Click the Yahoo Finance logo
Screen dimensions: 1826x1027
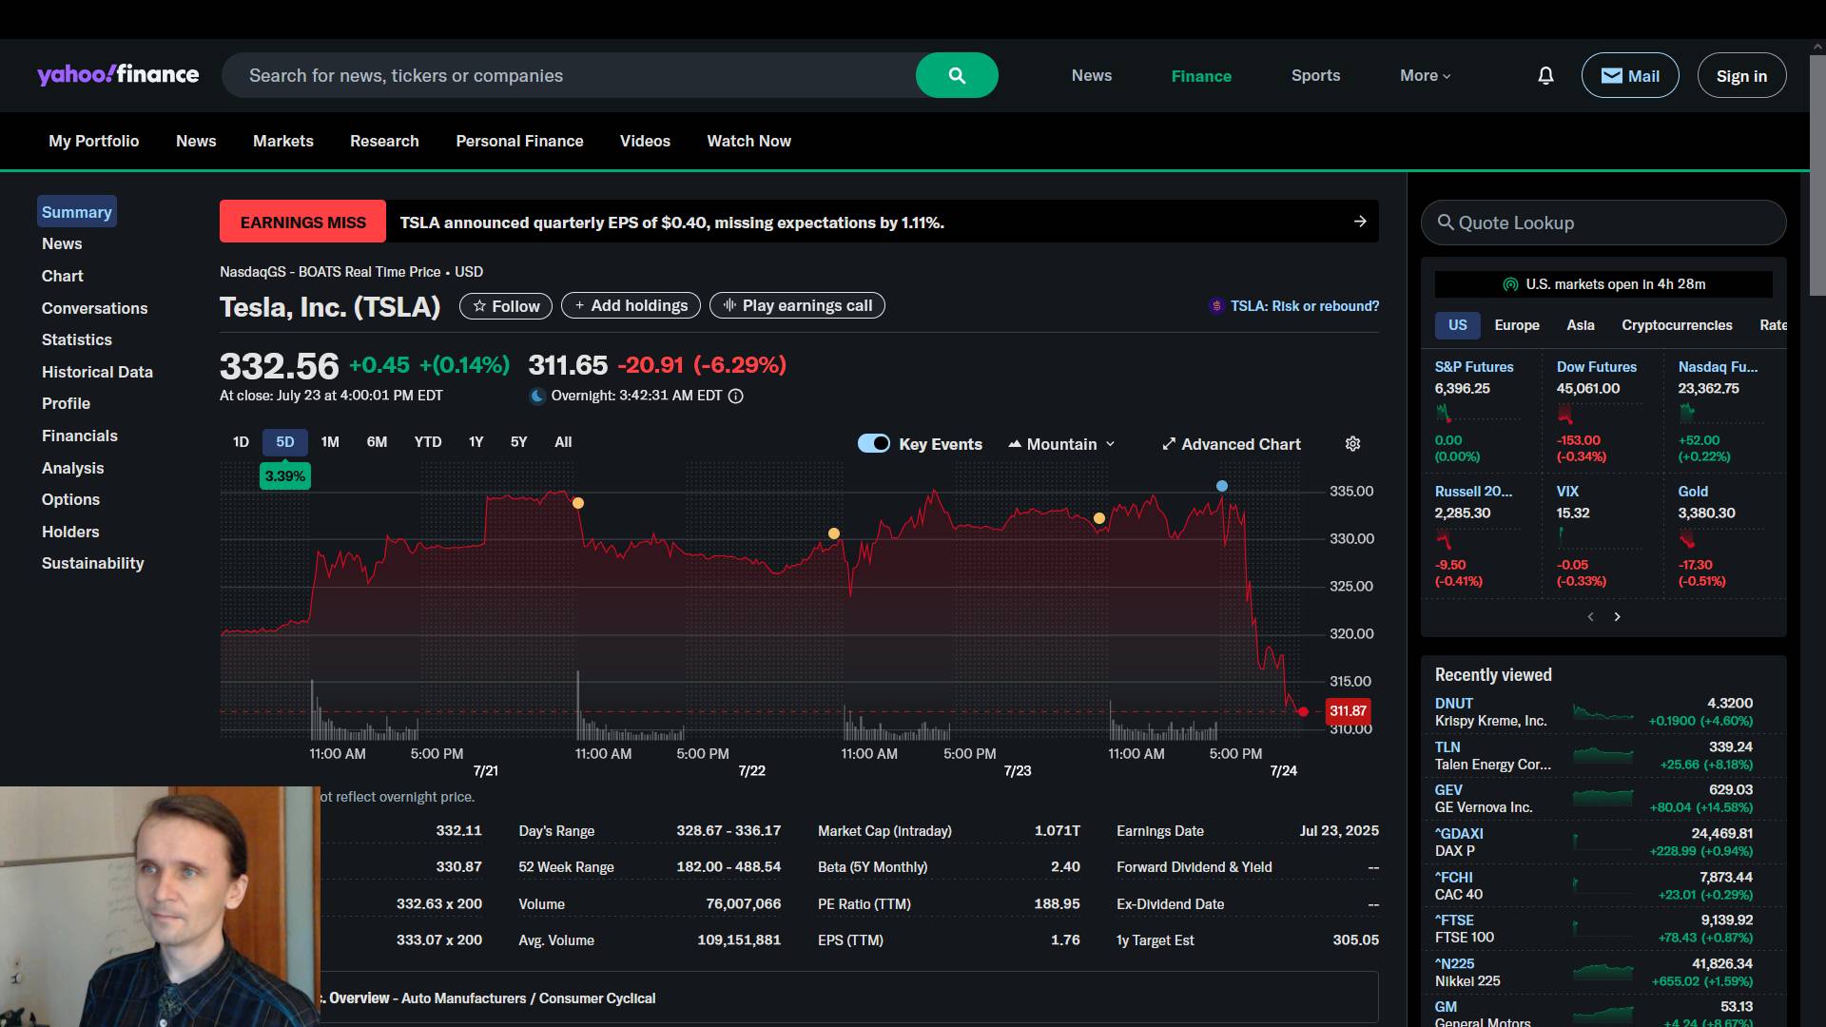point(118,75)
